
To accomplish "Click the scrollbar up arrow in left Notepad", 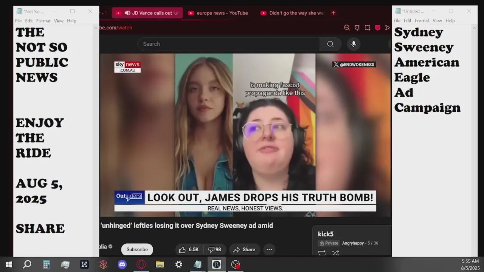I will [96, 28].
